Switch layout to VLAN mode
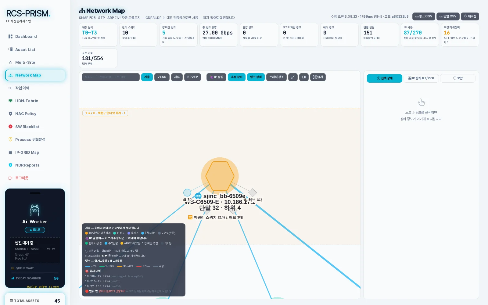 [x=162, y=77]
